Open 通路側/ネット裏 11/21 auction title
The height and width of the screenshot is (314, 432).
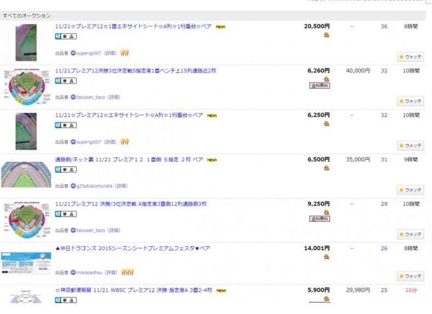(x=129, y=159)
